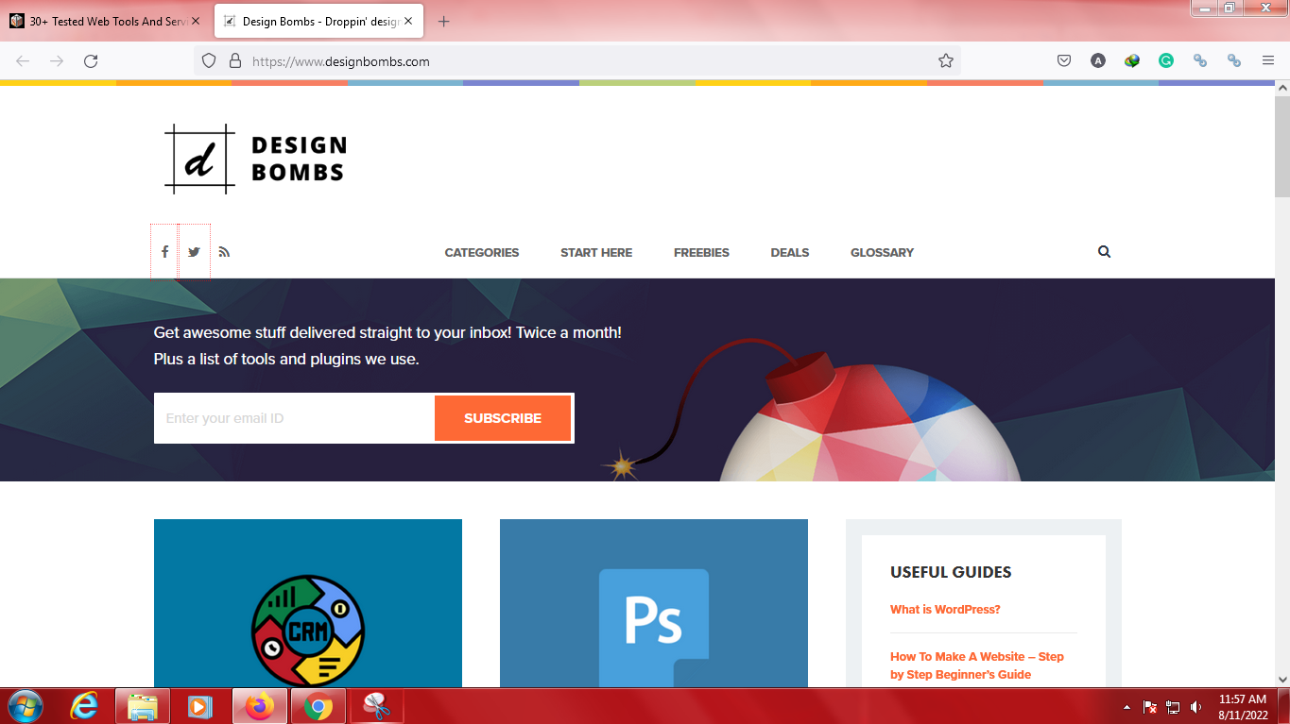Click the tracking protection shield icon
Image resolution: width=1290 pixels, height=724 pixels.
[210, 60]
